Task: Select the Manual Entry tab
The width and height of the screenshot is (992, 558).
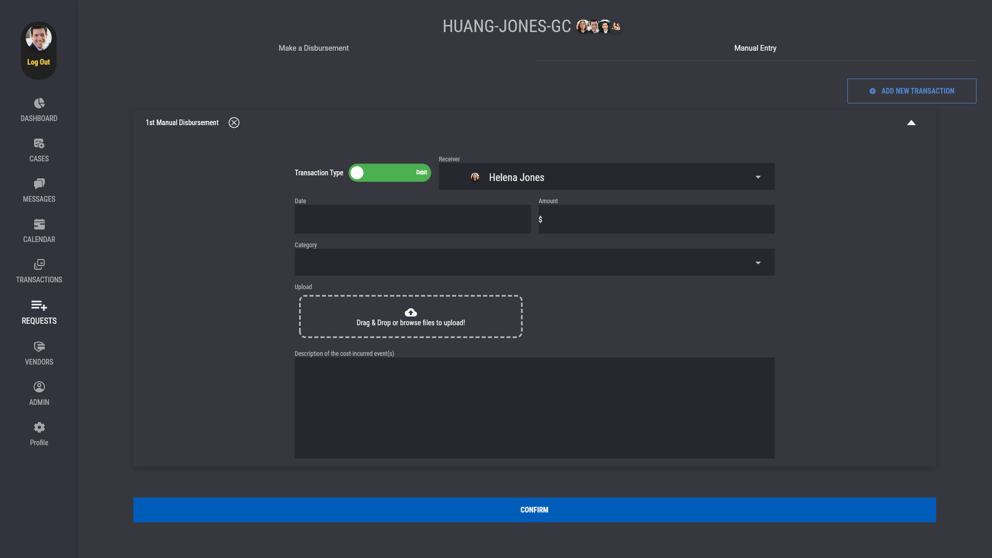Action: (755, 48)
